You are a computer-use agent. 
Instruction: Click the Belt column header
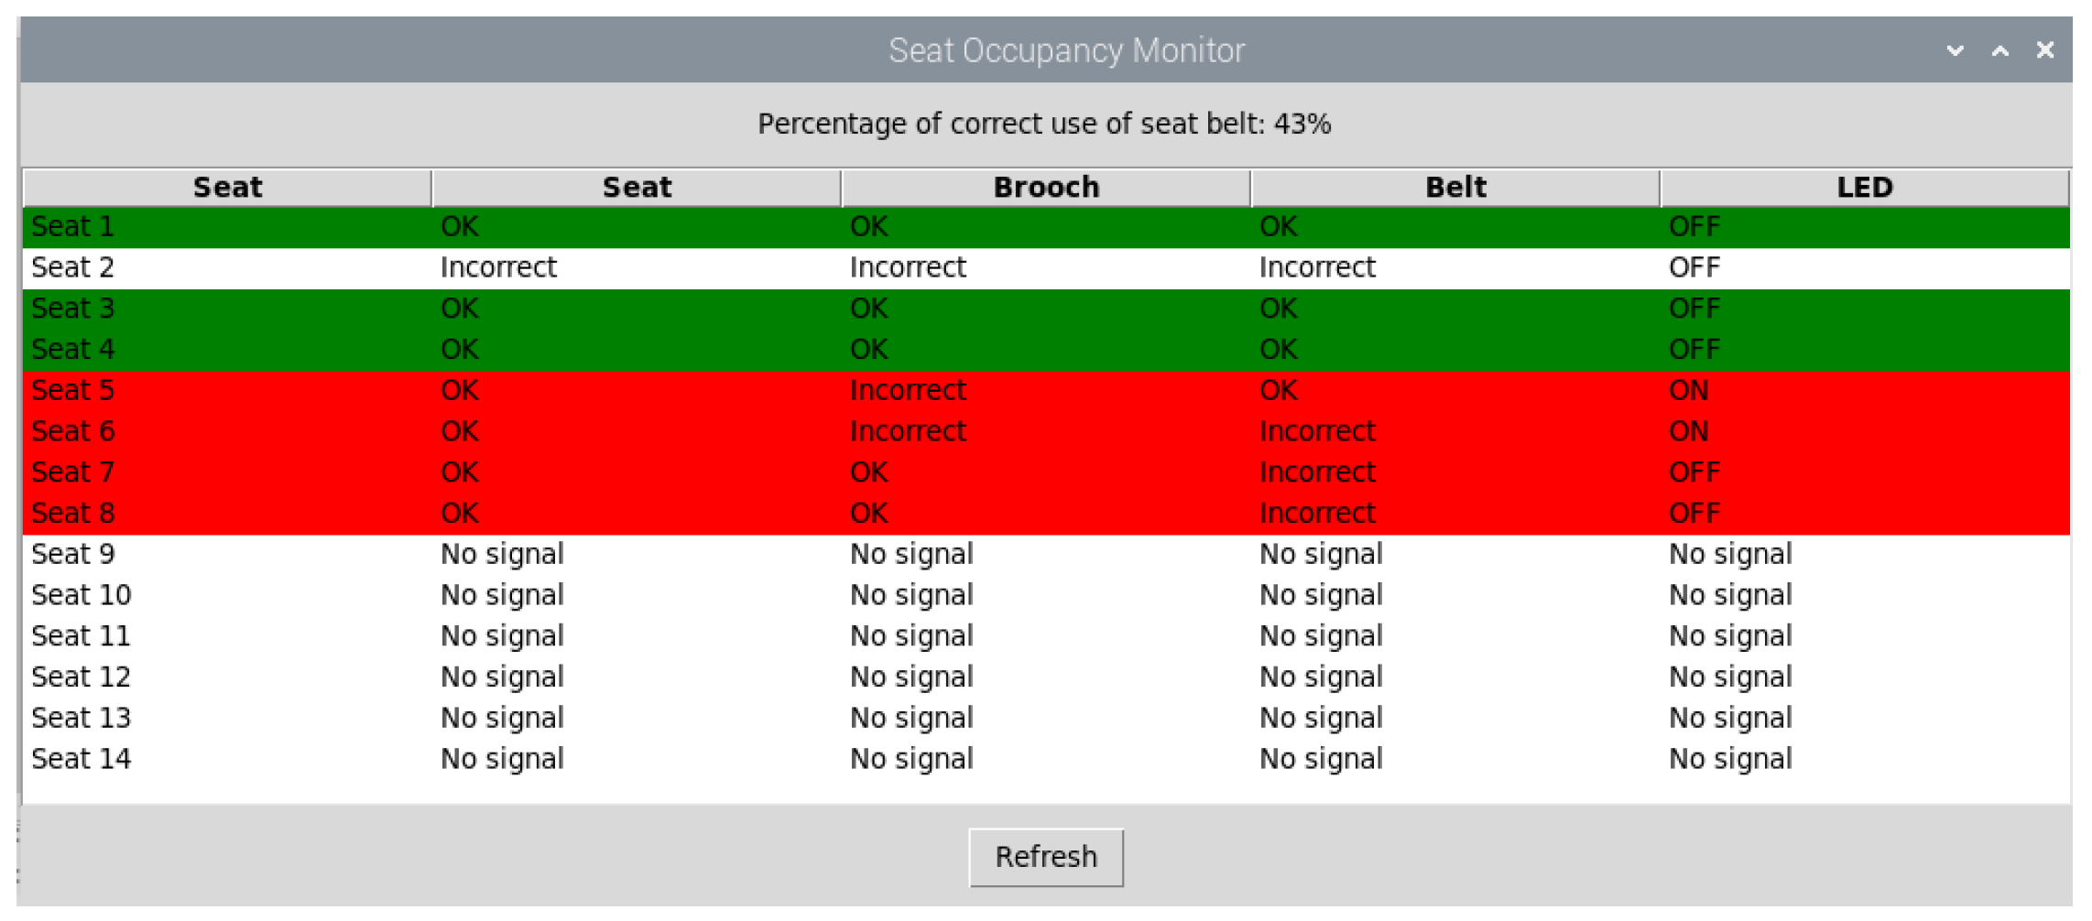(1455, 188)
